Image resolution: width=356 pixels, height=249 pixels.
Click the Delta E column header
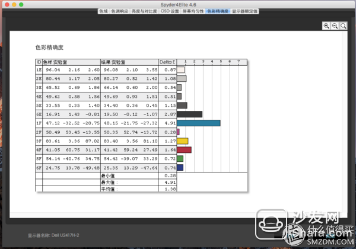click(167, 62)
